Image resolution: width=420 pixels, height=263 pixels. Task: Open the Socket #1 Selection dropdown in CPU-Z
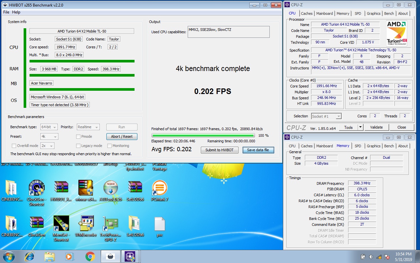coord(326,116)
